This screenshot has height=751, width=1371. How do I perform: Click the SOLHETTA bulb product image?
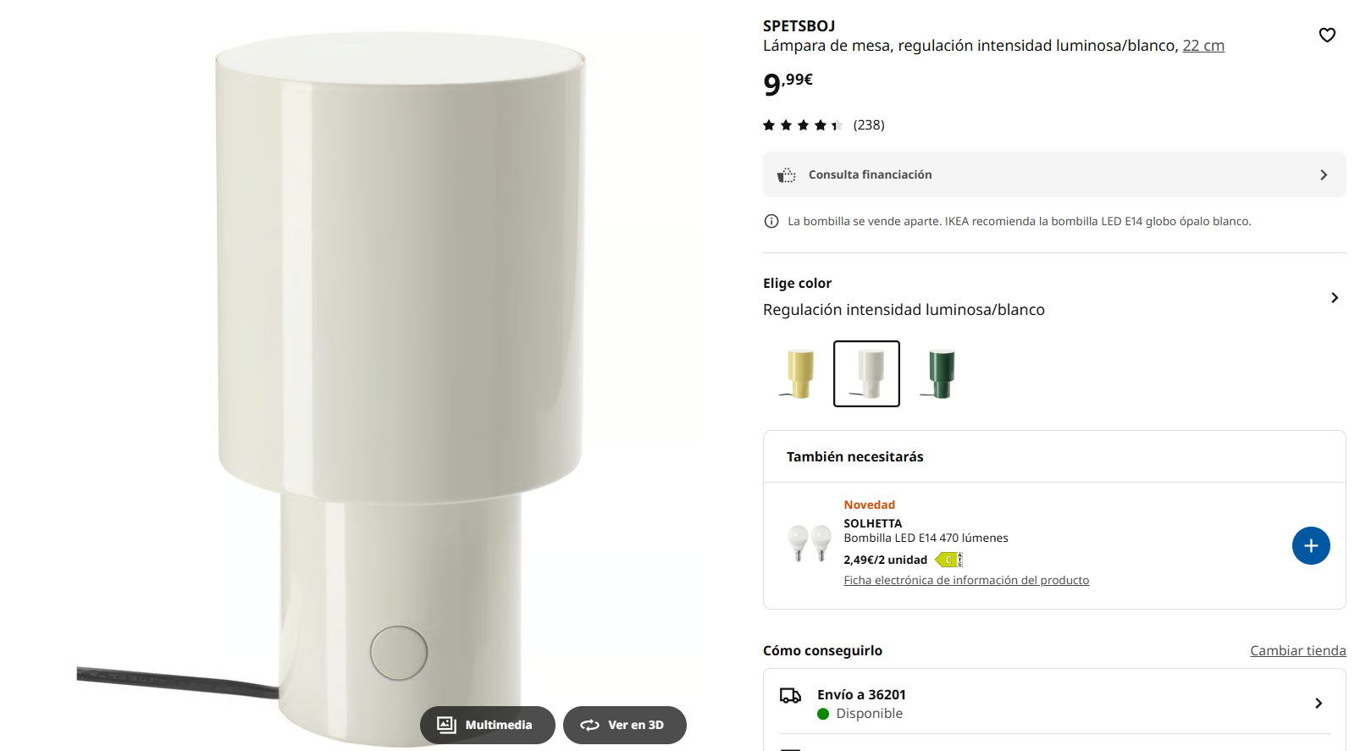click(810, 544)
